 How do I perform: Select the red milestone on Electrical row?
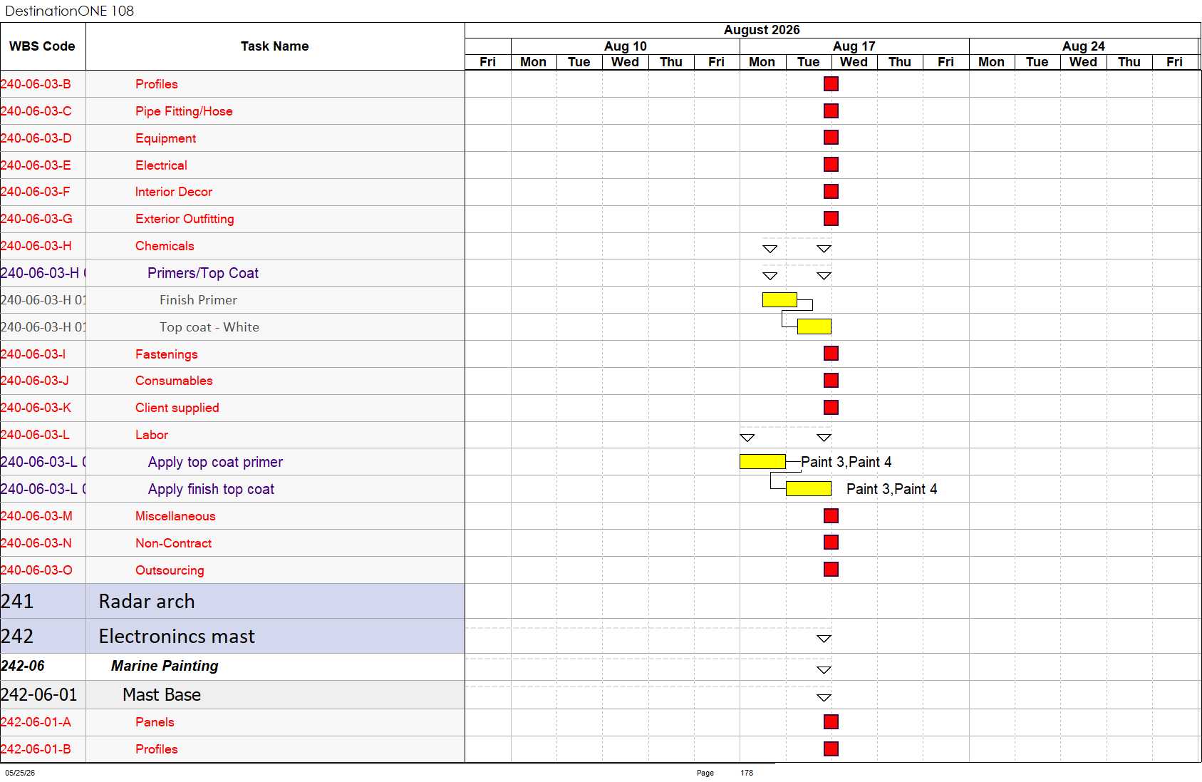pos(831,165)
